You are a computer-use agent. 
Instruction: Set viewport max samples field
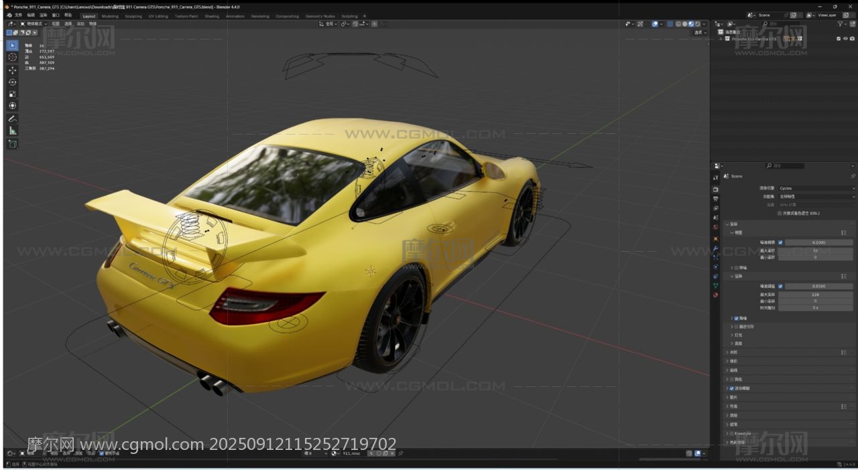tap(815, 250)
